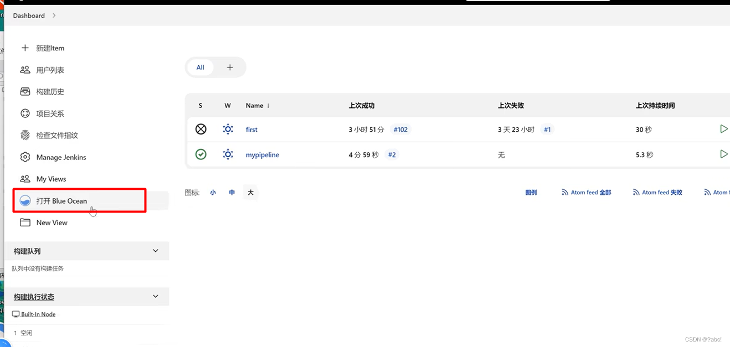Set the icon size to 大
The width and height of the screenshot is (730, 347).
point(250,193)
